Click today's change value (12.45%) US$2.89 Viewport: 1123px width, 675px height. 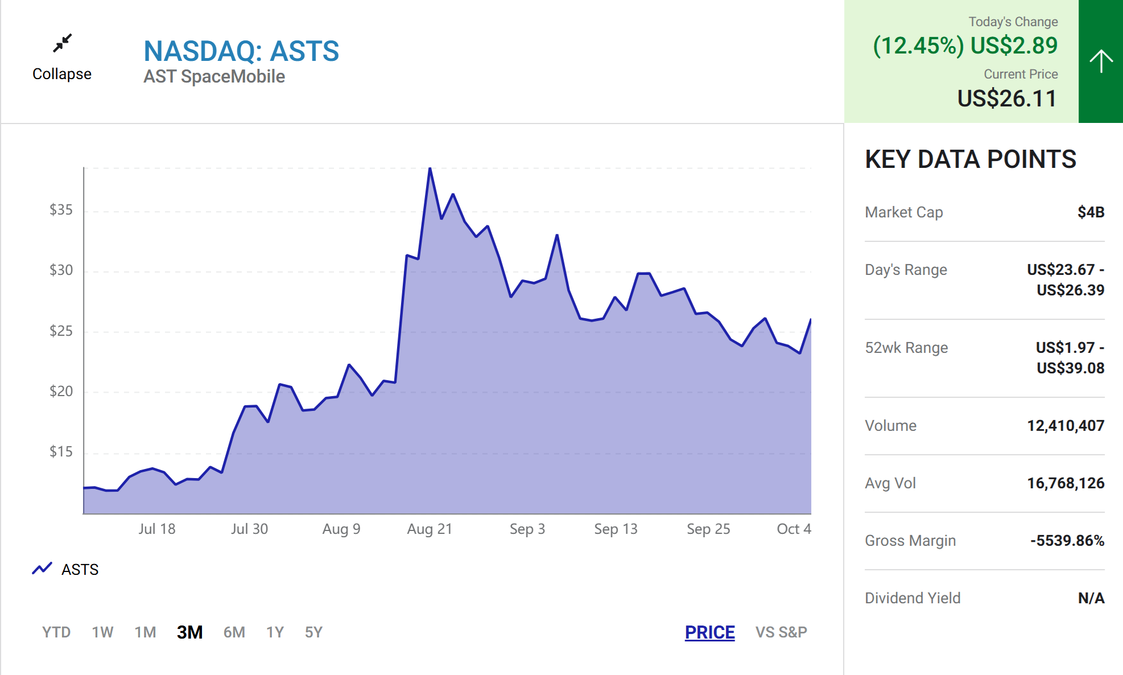[x=965, y=46]
